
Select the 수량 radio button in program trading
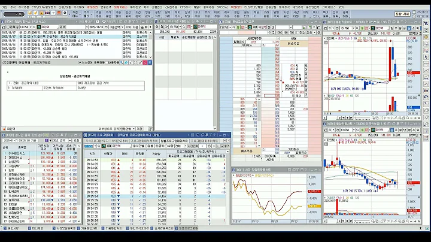pos(166,146)
